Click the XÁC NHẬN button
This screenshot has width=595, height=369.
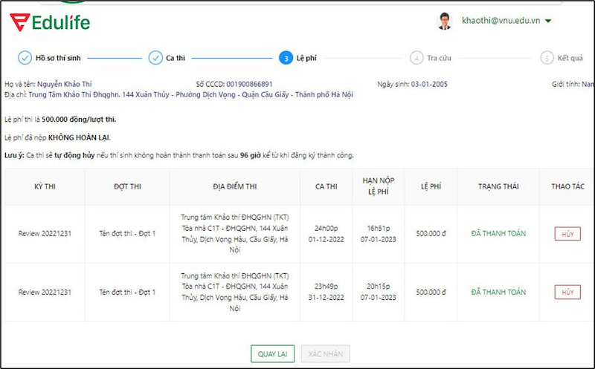(x=325, y=354)
